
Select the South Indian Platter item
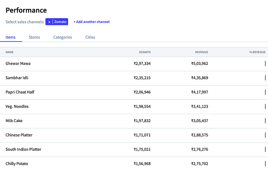[x=23, y=149]
